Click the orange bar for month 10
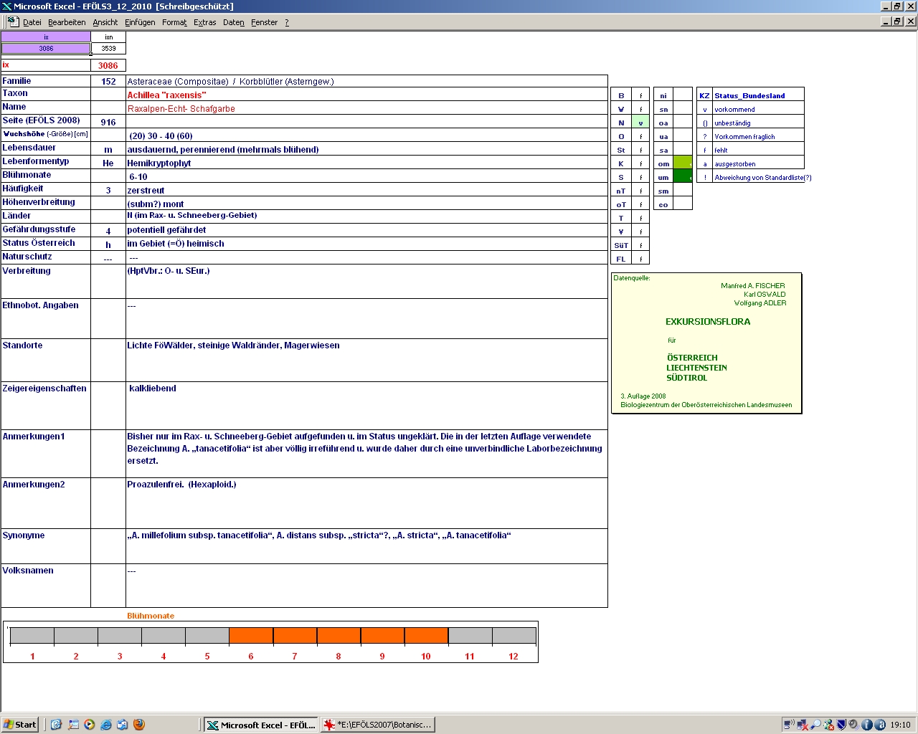918x734 pixels. (x=426, y=635)
